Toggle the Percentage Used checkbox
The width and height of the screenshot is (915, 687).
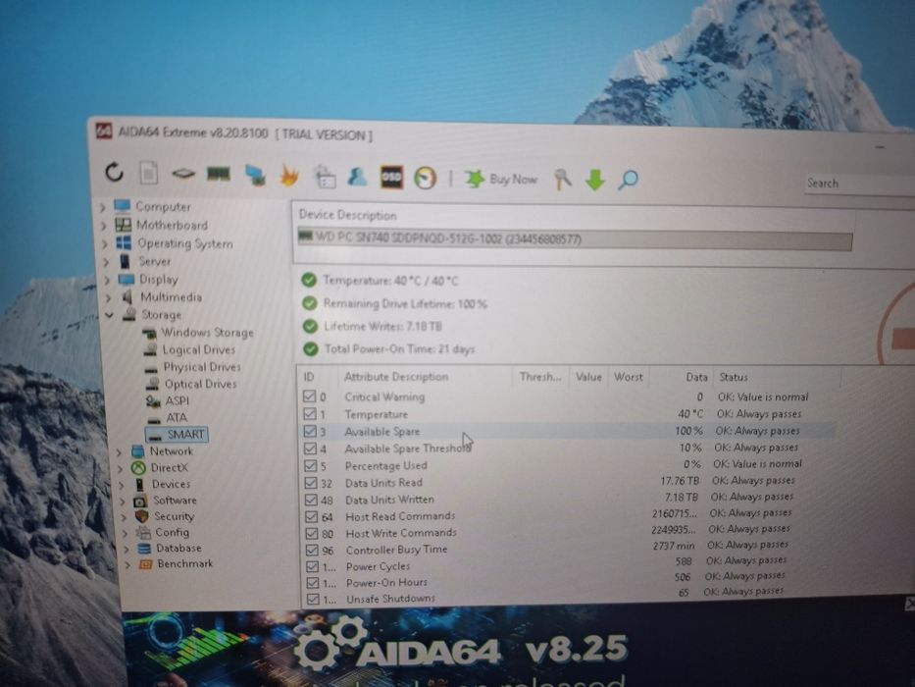(x=311, y=465)
